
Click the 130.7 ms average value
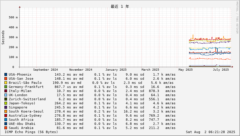click(x=63, y=124)
